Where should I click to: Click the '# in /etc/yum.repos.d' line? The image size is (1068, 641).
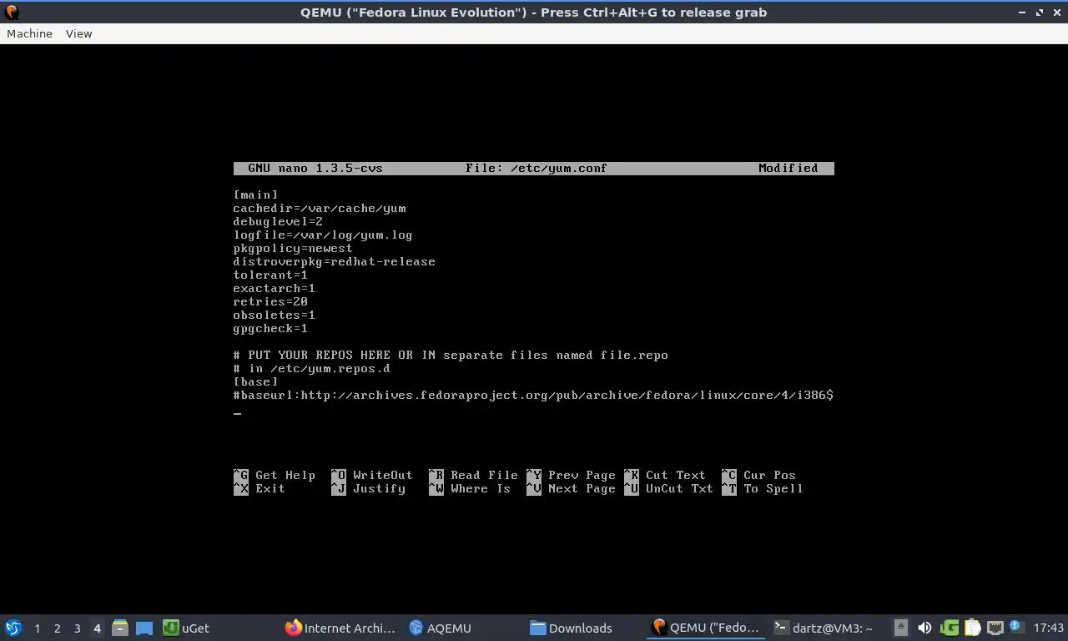click(x=312, y=368)
